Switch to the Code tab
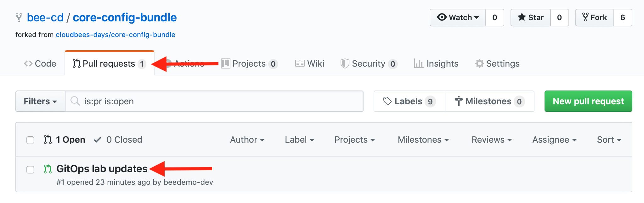This screenshot has width=644, height=203. tap(40, 63)
